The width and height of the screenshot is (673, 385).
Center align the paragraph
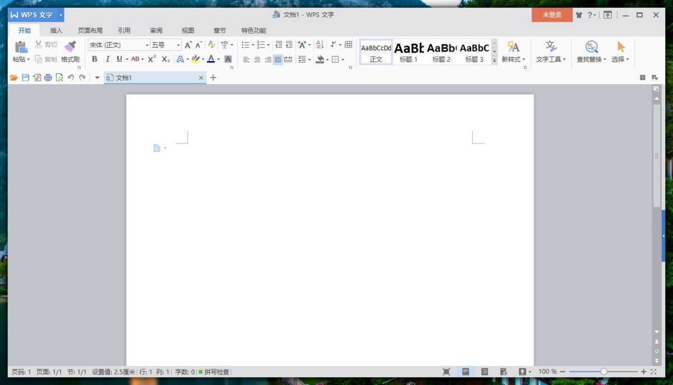pyautogui.click(x=256, y=59)
